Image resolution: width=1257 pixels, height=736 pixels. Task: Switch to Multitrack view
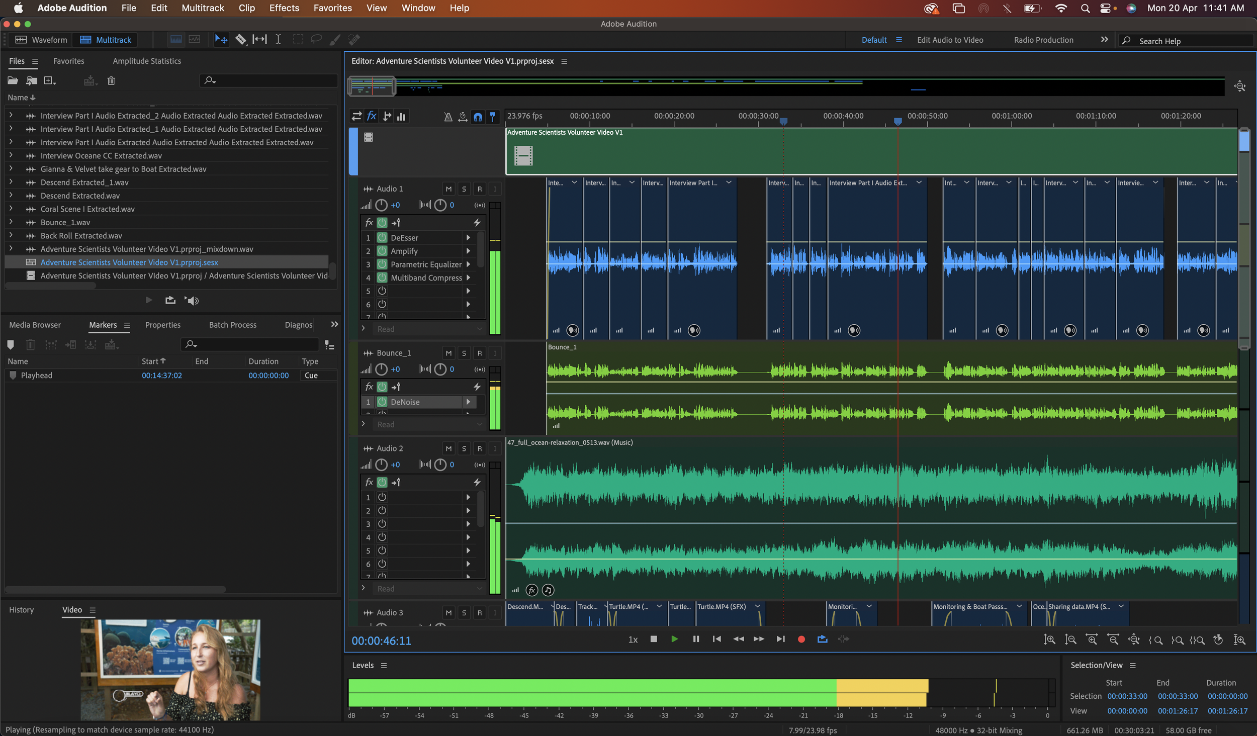[106, 40]
